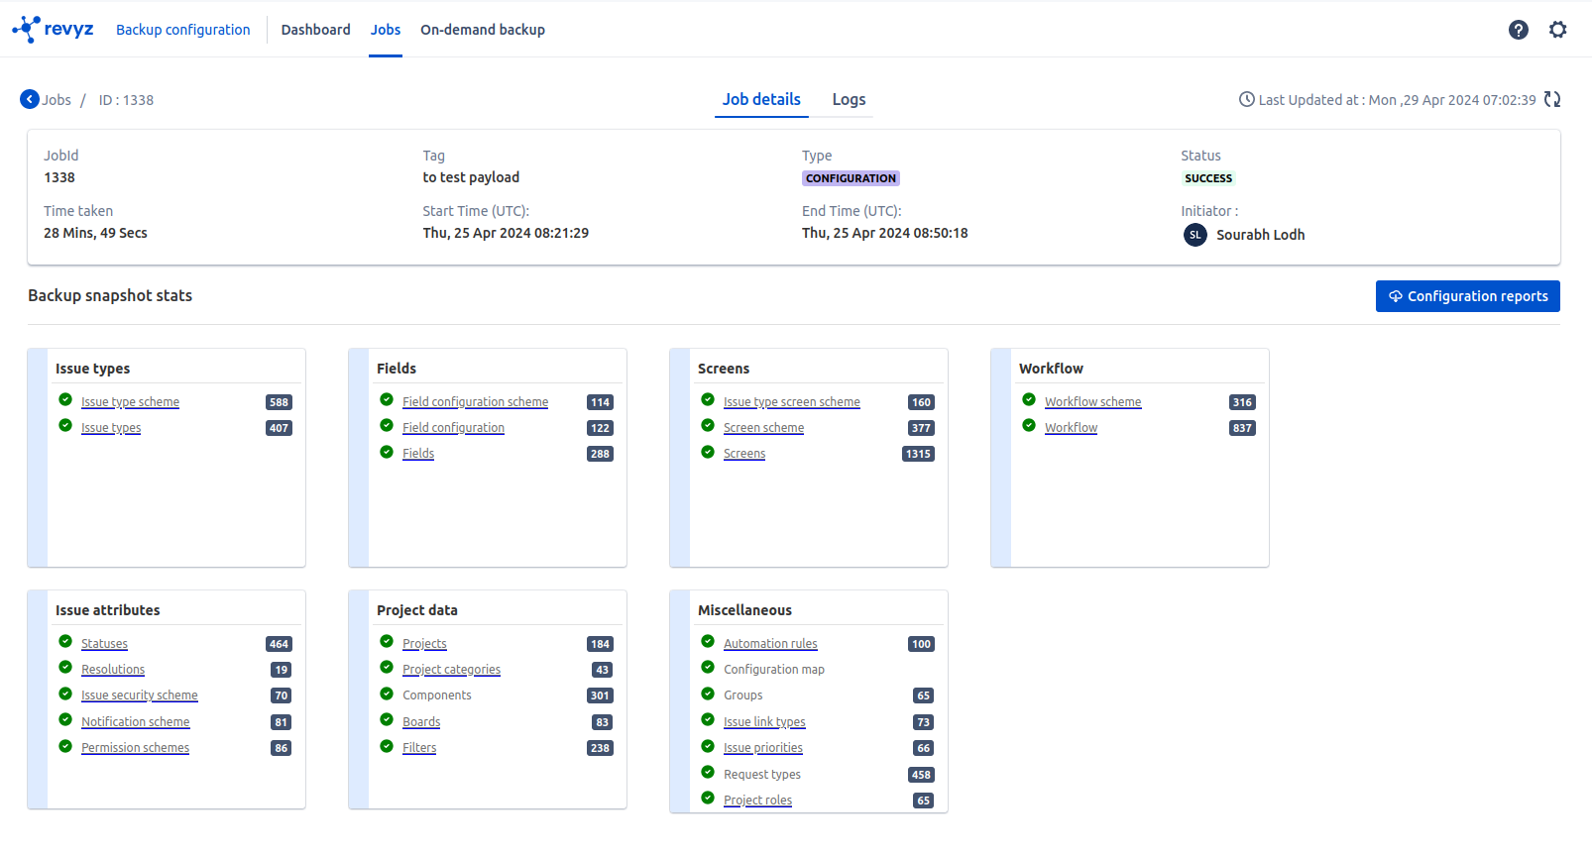Open the Automation rules link
This screenshot has height=855, width=1592.
click(x=770, y=644)
